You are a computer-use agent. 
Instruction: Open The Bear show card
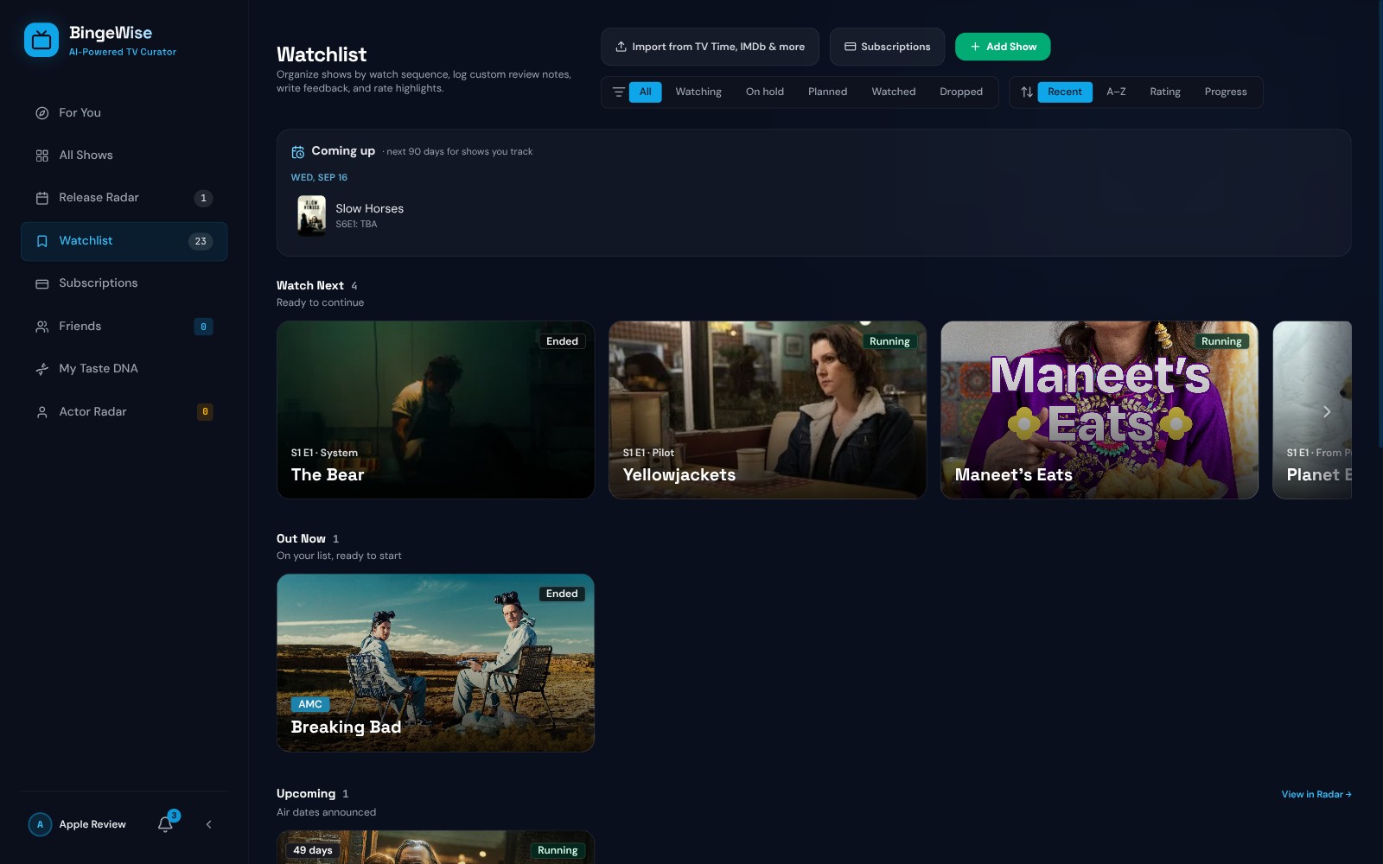436,410
